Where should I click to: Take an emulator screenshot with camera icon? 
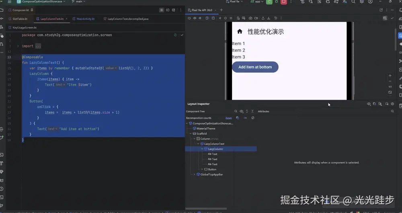click(250, 18)
